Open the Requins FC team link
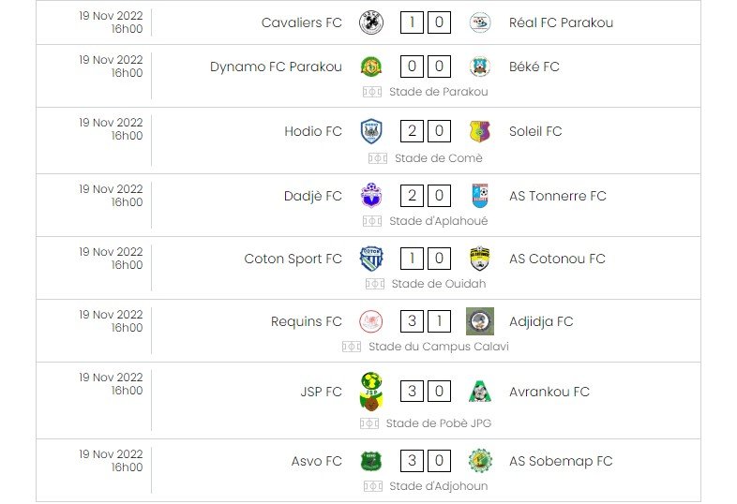Screen dimensions: 737x504 tap(306, 321)
